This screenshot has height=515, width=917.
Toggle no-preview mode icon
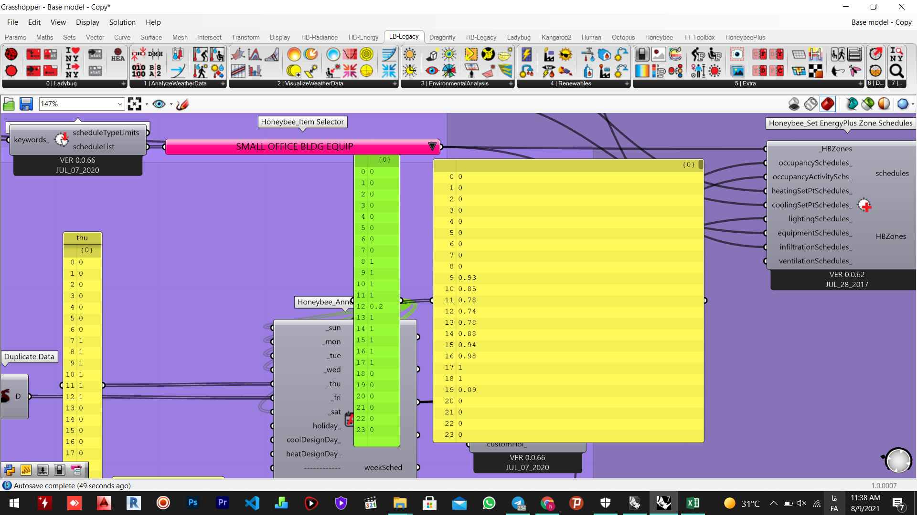[794, 103]
